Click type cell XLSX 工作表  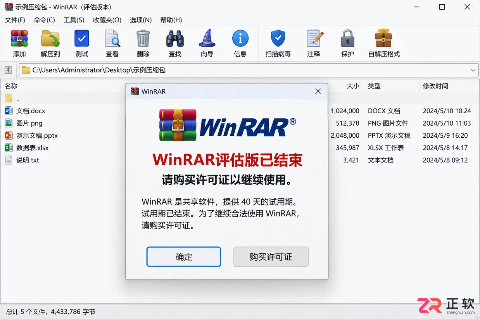pyautogui.click(x=386, y=148)
